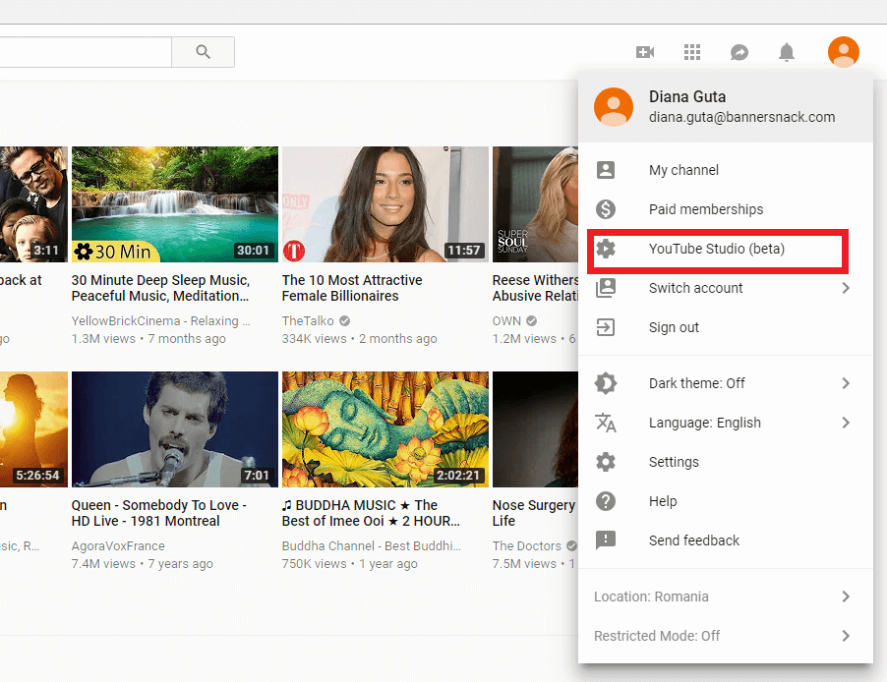Play sunset 5:26:54 video thumbnail

[34, 429]
